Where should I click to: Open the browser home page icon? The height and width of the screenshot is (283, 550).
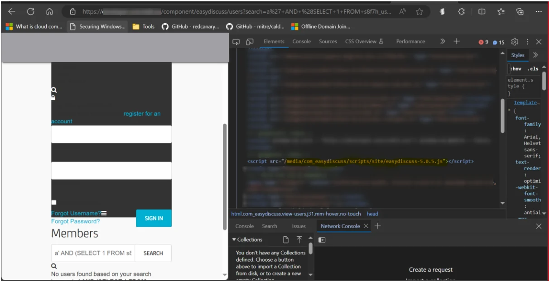tap(50, 12)
